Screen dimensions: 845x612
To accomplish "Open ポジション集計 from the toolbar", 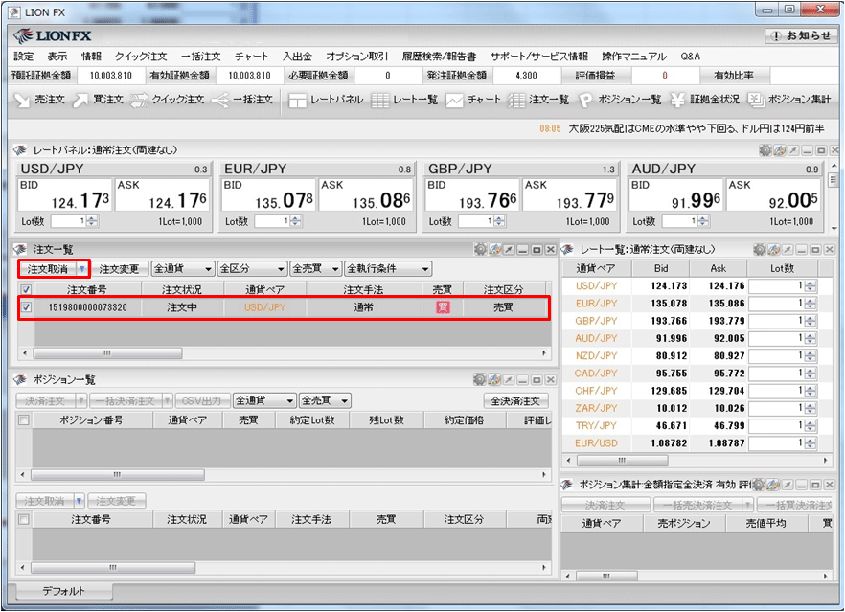I will click(x=789, y=100).
